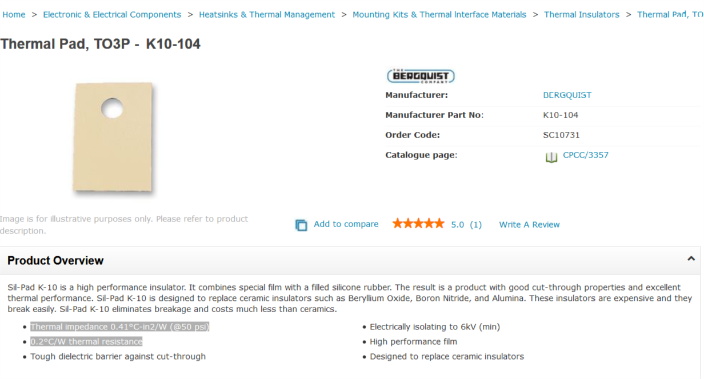Click the truncated Thermal Pad breadcrumb

click(x=670, y=15)
